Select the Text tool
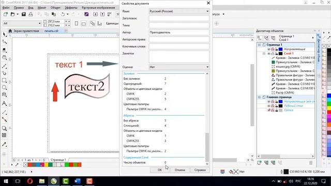This screenshot has height=186, width=331. click(x=4, y=103)
